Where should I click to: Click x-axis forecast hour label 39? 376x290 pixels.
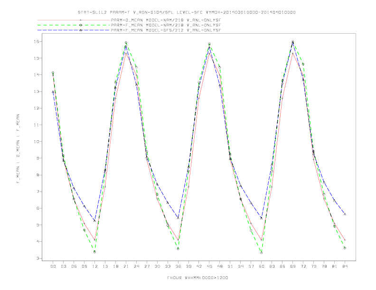pos(188,266)
